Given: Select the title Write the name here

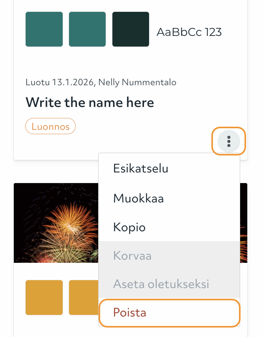Looking at the screenshot, I should point(90,102).
